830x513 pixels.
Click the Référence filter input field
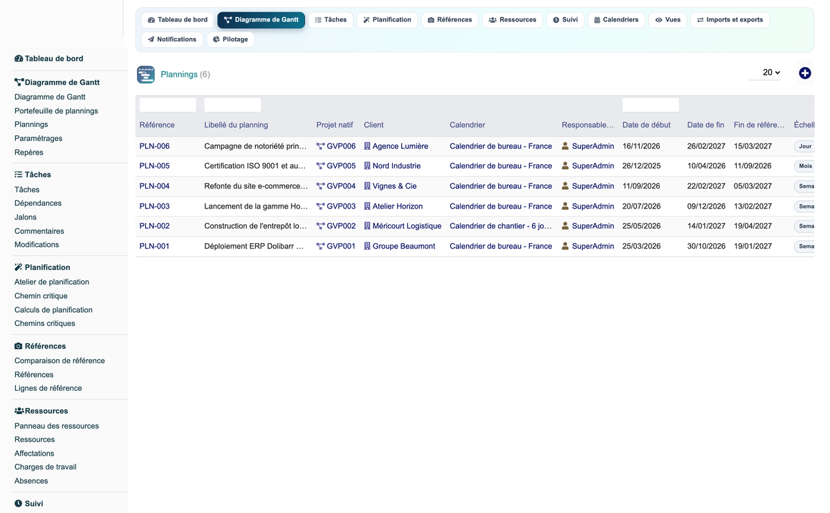[x=168, y=105]
